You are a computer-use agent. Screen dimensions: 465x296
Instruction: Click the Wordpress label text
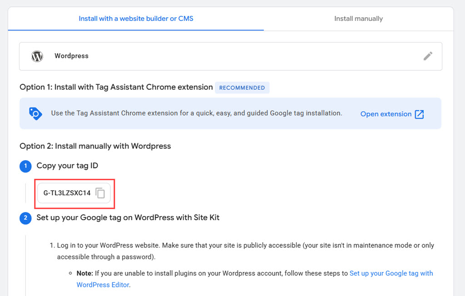click(x=71, y=56)
